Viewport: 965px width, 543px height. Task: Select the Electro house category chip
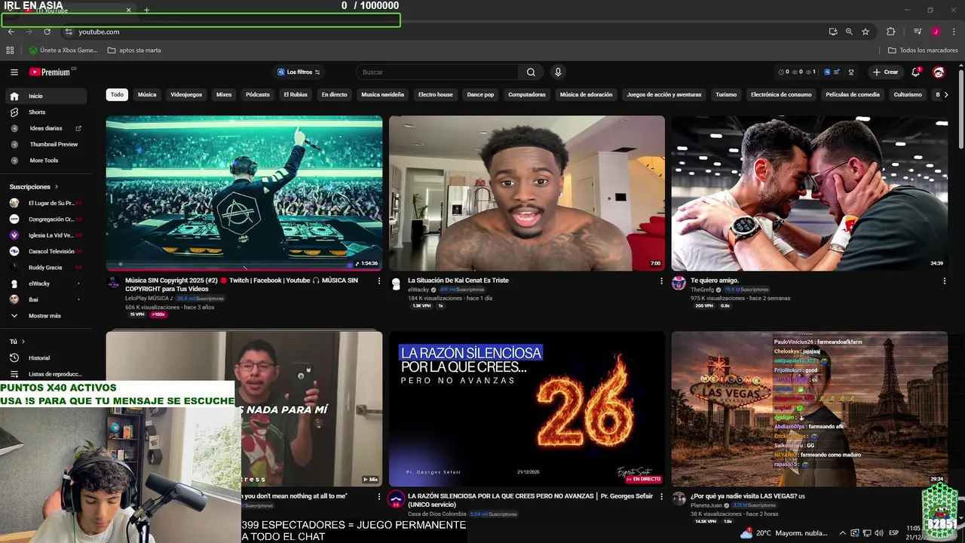coord(436,95)
